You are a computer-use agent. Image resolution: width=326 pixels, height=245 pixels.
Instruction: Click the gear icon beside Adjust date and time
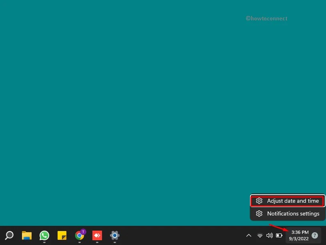259,201
